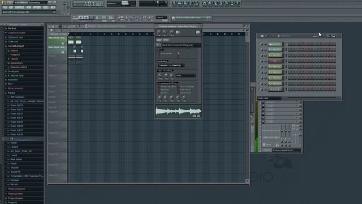Image resolution: width=362 pixels, height=204 pixels.
Task: Toggle Reverse polarity checkbox
Action: click(x=179, y=87)
